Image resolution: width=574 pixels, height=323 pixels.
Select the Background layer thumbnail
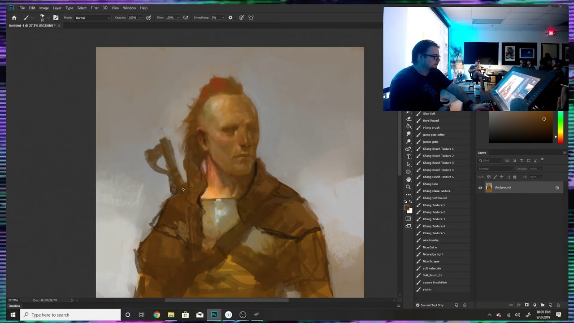click(489, 188)
